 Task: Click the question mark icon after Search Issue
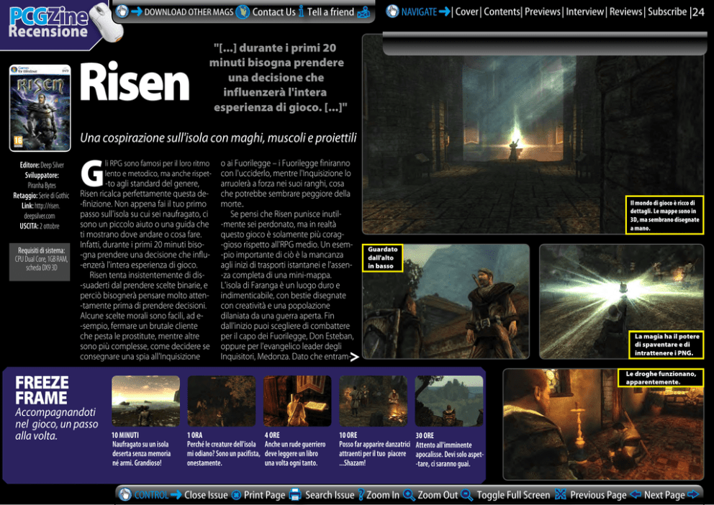(x=361, y=494)
